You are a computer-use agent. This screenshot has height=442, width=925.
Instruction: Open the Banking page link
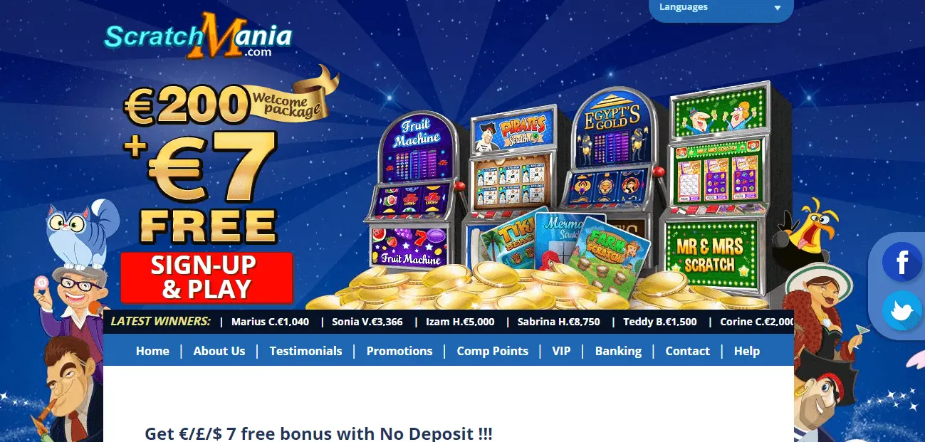coord(618,351)
